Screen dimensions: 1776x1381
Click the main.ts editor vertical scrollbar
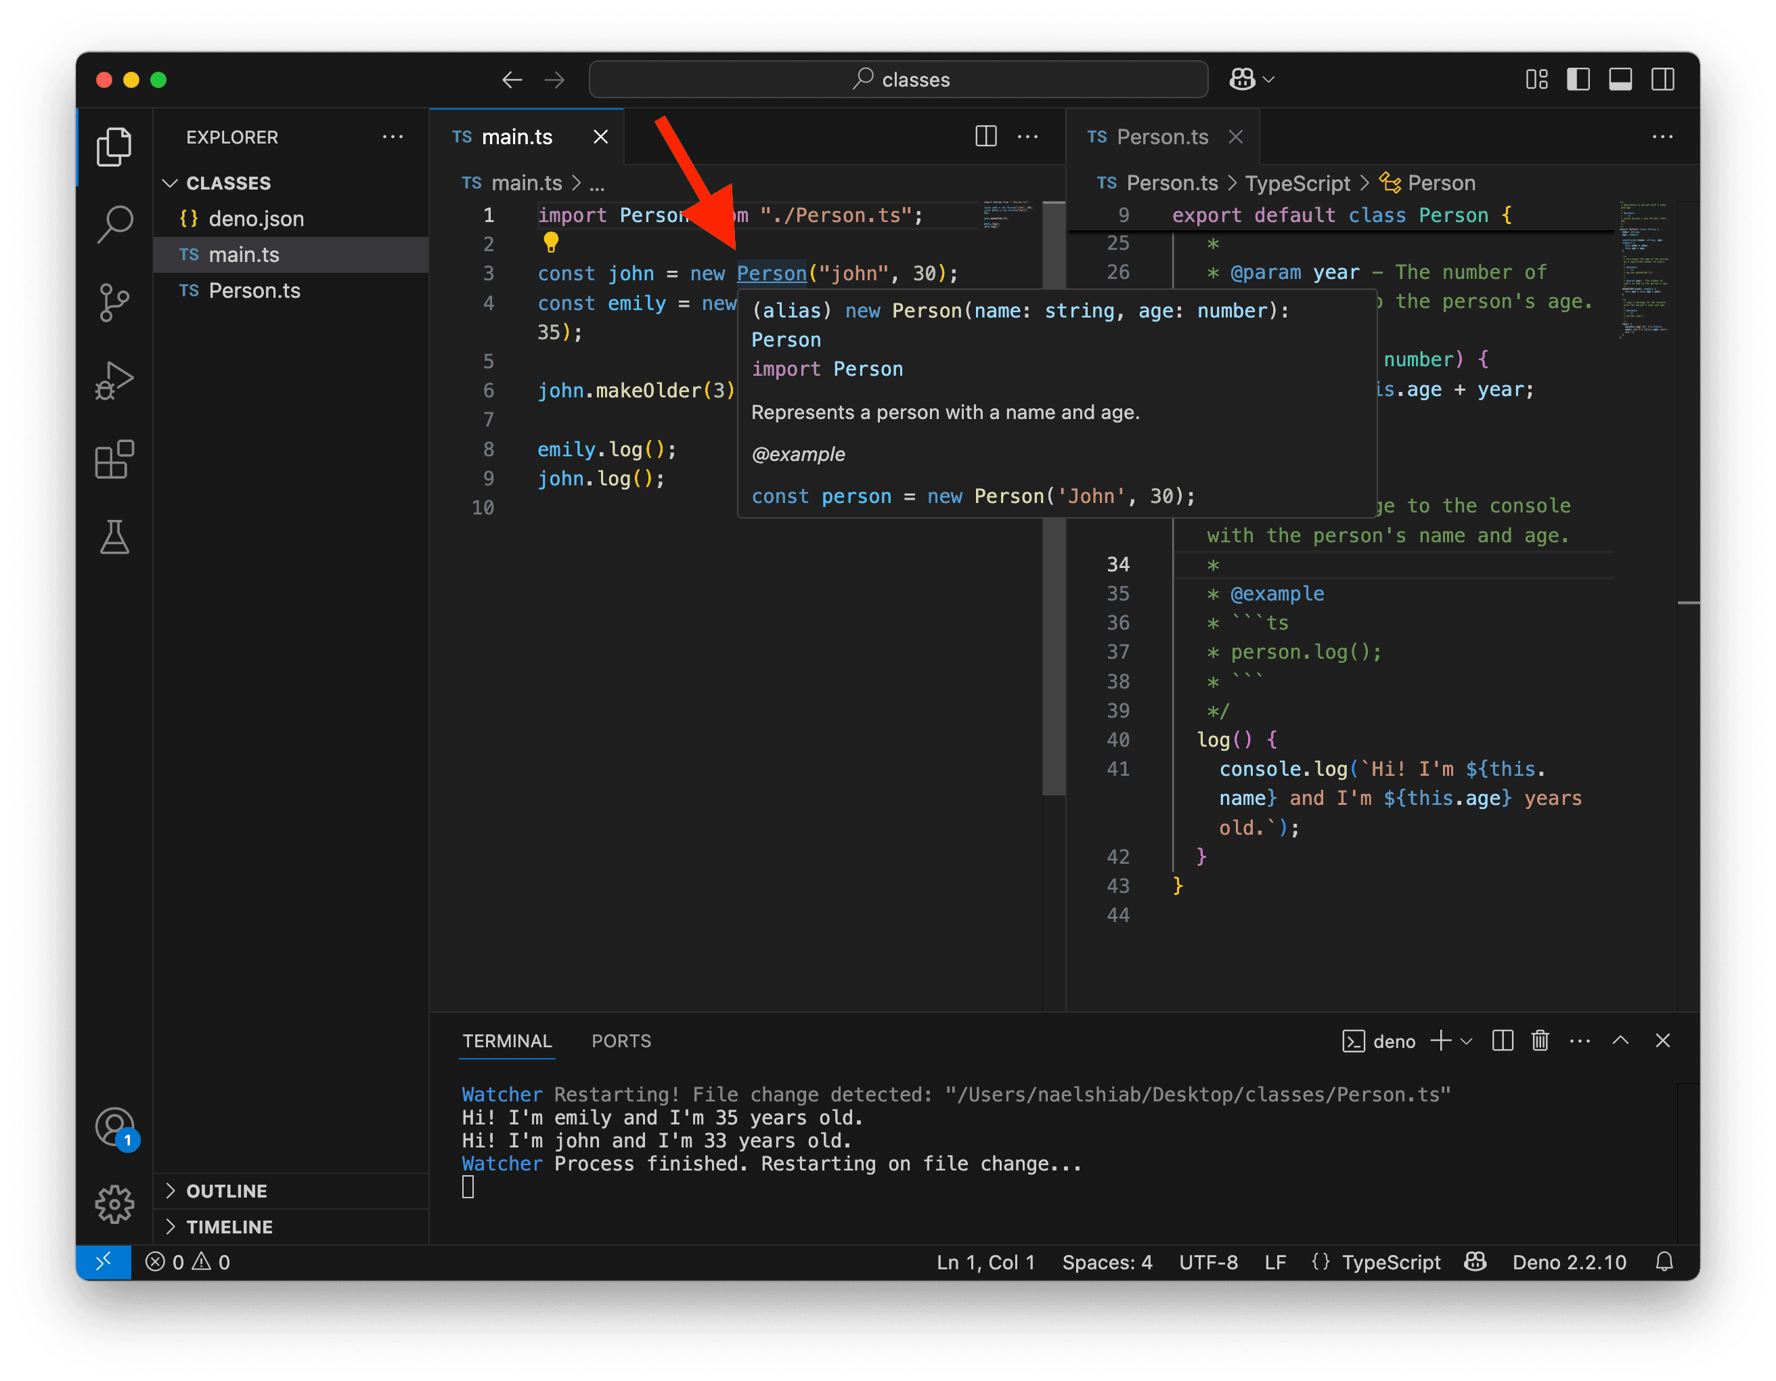(1054, 498)
